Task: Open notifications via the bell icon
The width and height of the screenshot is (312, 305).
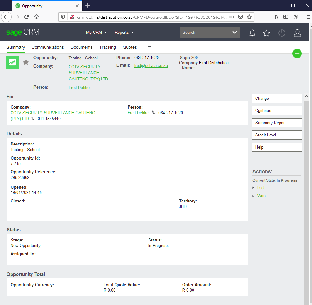Action: [x=252, y=33]
